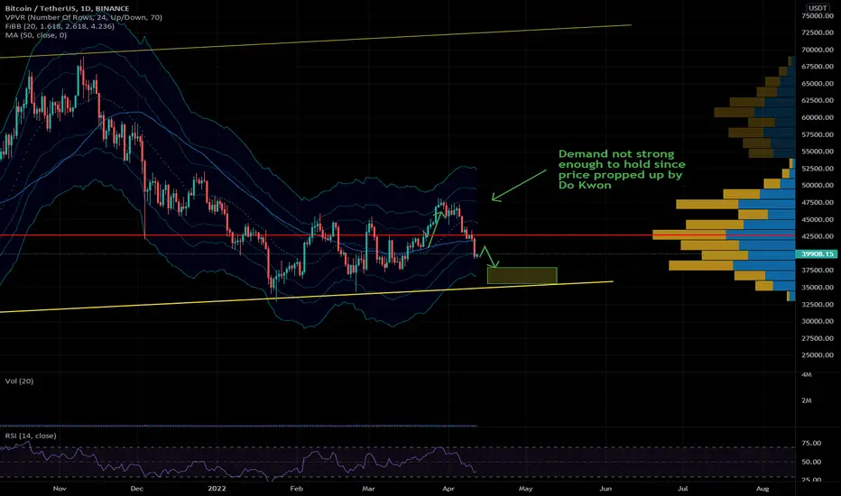This screenshot has width=841, height=496.
Task: Click the May time axis label
Action: tap(525, 489)
